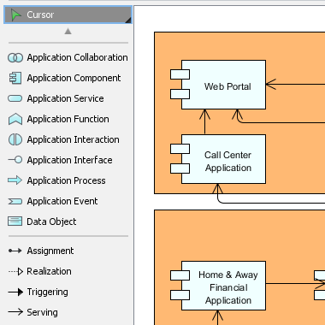Viewport: 325px width, 325px height.
Task: Select the Data Object tool
Action: (x=68, y=222)
